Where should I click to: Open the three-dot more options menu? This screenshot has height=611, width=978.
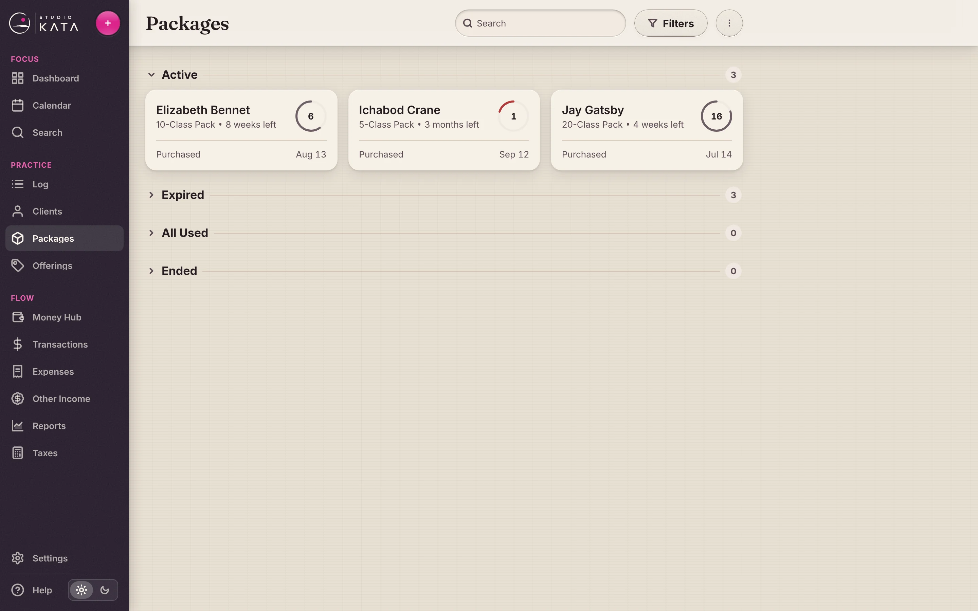tap(729, 23)
